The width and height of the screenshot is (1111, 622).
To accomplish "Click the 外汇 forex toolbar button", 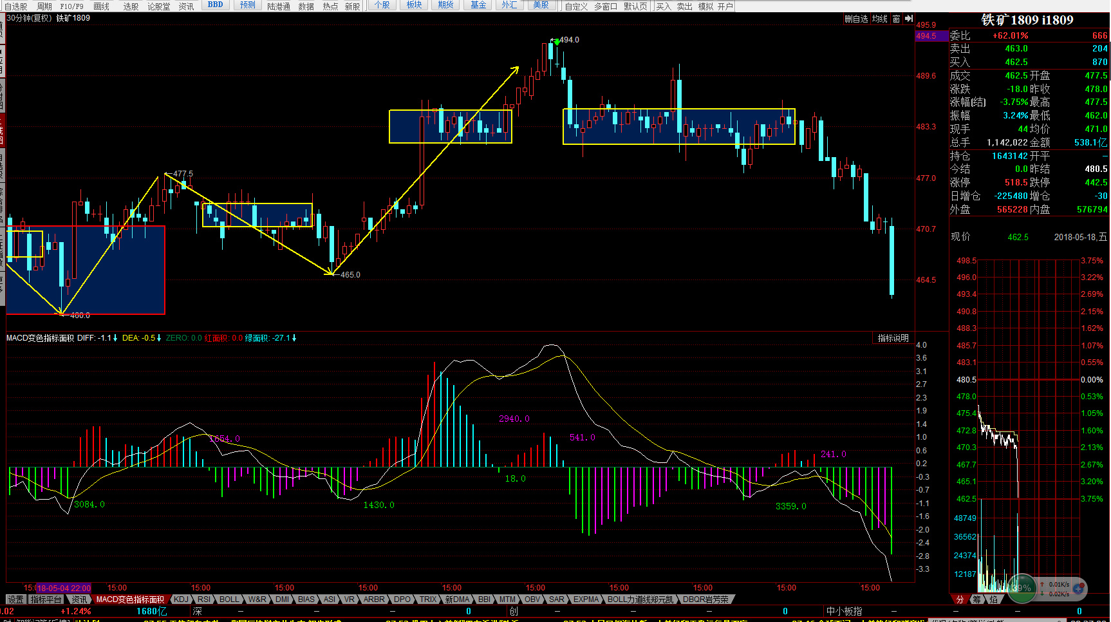I will 510,5.
